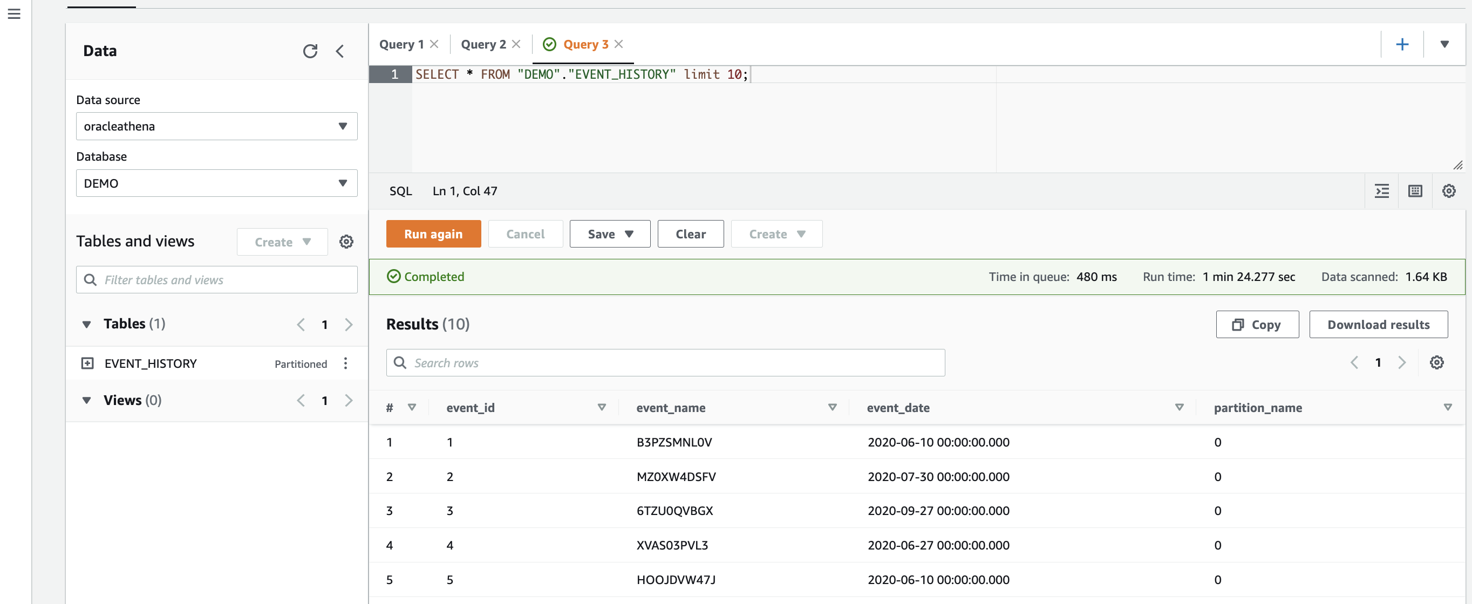Viewport: 1472px width, 604px height.
Task: Open EVENT_HISTORY table actions menu
Action: click(346, 363)
